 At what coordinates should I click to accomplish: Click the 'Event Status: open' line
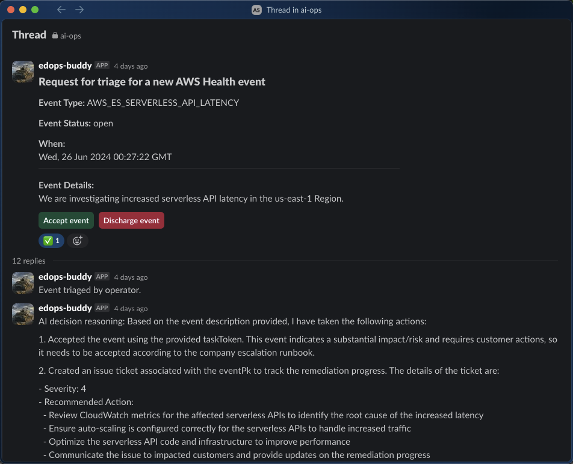(x=76, y=123)
